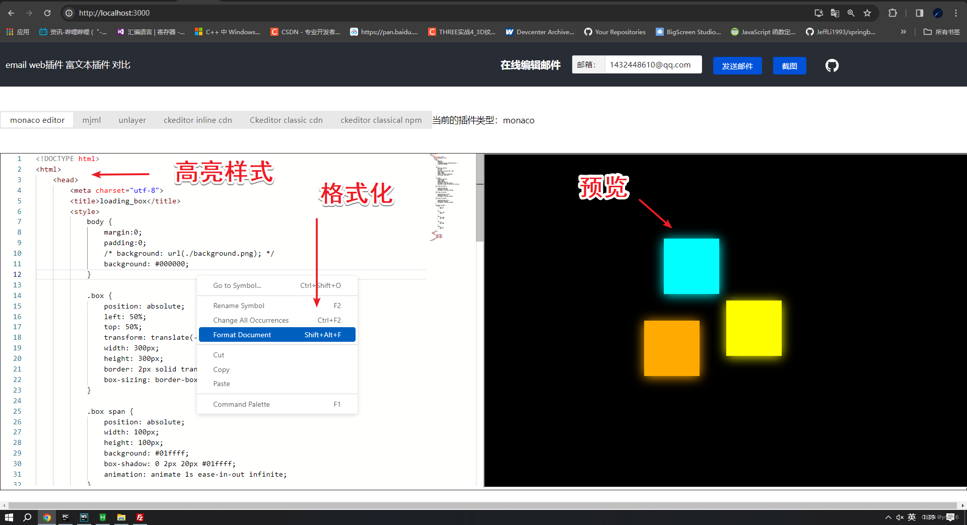Image resolution: width=967 pixels, height=525 pixels.
Task: Open Command Palette from the context menu
Action: (x=241, y=404)
